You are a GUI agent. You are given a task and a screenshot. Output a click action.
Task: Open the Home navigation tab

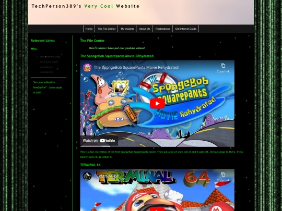tap(89, 29)
